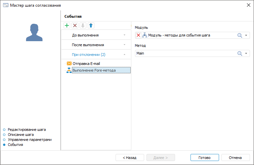Click the search magnifier in Модуль field
The image size is (254, 165).
point(240,35)
